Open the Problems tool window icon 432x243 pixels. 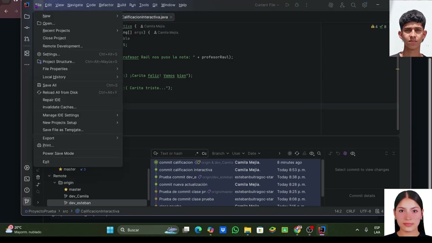27,190
